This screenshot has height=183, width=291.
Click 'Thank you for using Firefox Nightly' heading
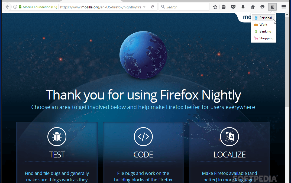(143, 95)
